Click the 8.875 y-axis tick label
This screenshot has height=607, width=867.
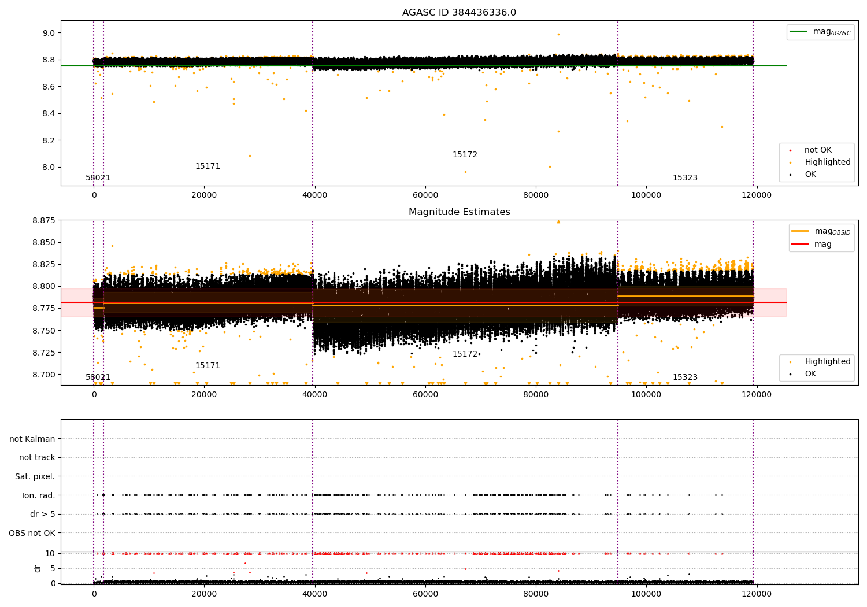point(44,220)
